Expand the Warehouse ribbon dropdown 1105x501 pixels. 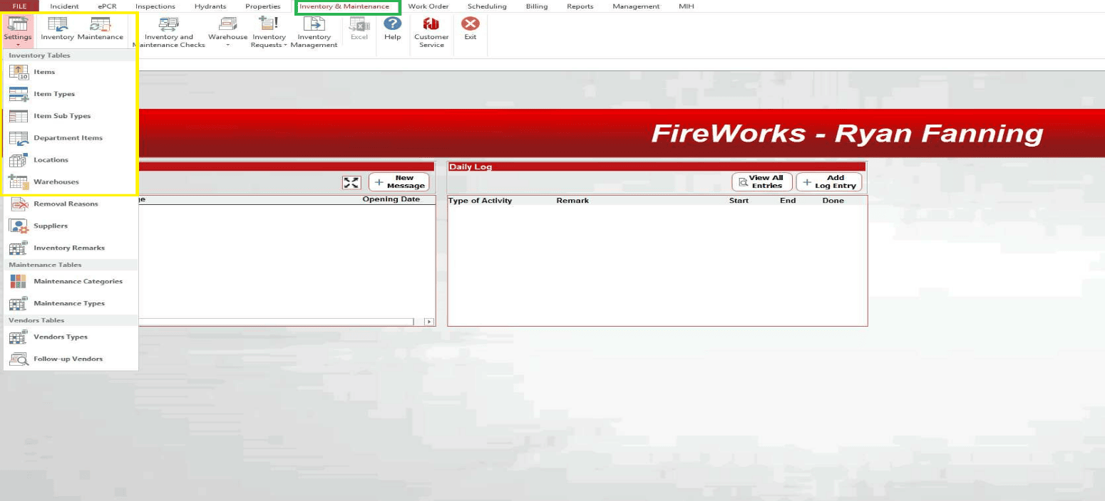pos(228,33)
